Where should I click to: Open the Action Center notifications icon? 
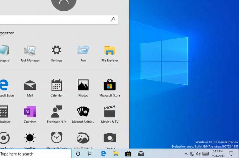231,154
